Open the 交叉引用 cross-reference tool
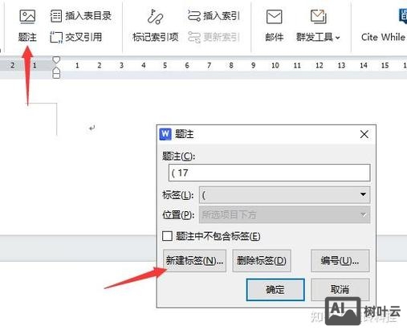 click(76, 37)
